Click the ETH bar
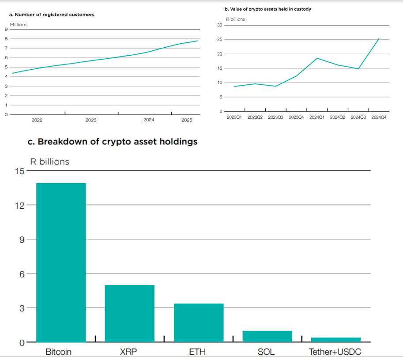The width and height of the screenshot is (403, 357). pyautogui.click(x=198, y=322)
